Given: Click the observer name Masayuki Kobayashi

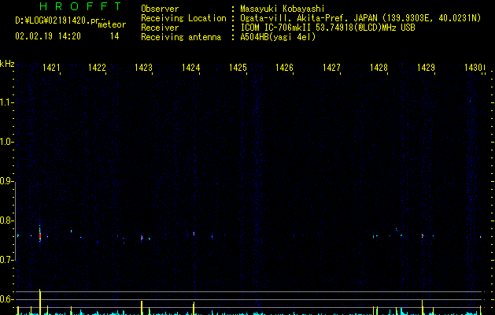Looking at the screenshot, I should (283, 9).
